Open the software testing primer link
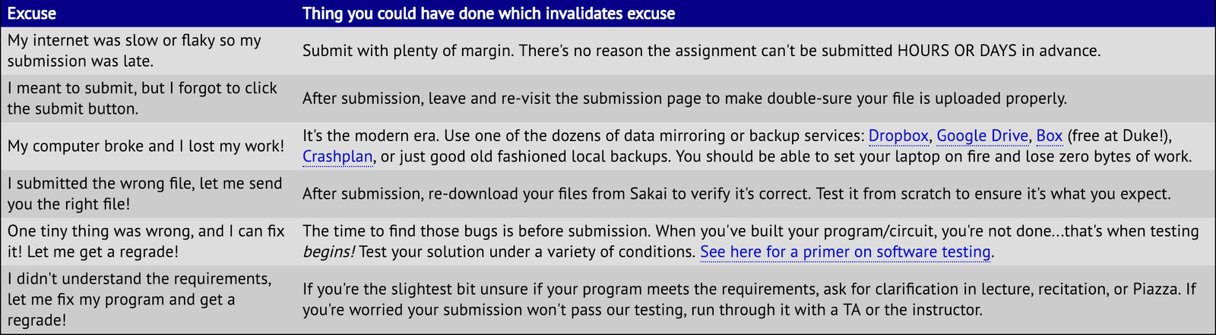 tap(845, 252)
